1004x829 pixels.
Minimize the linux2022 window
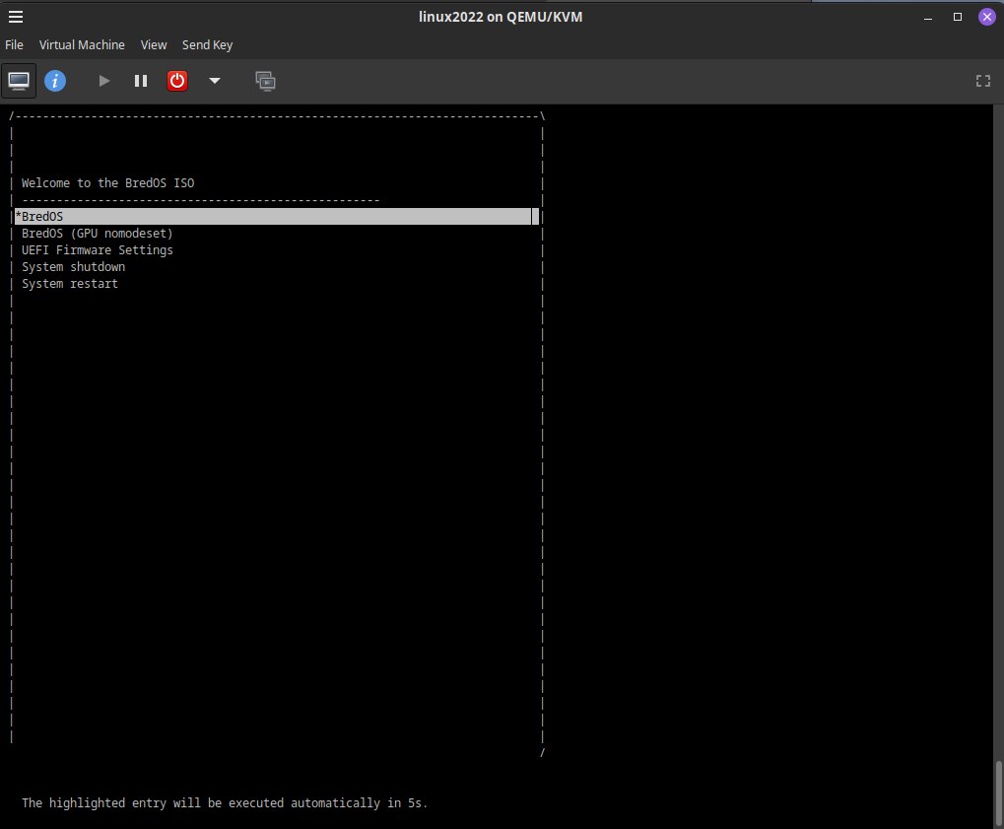pyautogui.click(x=928, y=18)
